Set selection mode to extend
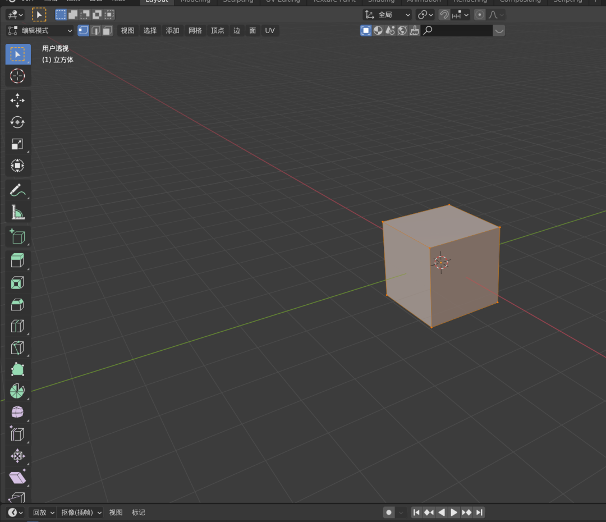This screenshot has height=522, width=606. [x=72, y=15]
